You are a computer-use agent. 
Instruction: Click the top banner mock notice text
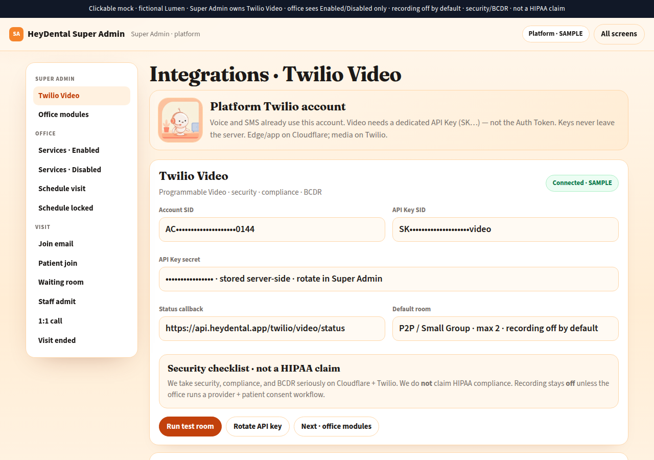click(327, 9)
